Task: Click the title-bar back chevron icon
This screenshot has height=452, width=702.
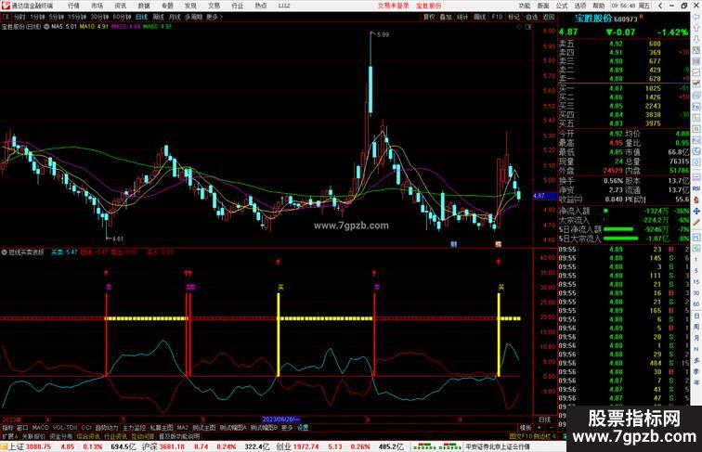Action: point(660,6)
